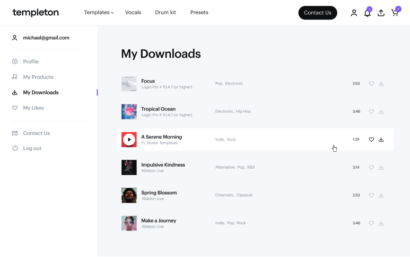Click the upload icon in header

[381, 13]
